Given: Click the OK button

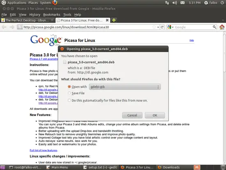Looking at the screenshot, I should (155, 115).
